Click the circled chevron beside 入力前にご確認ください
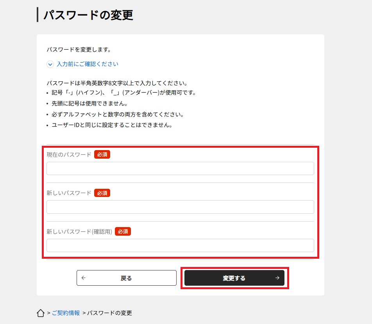Screen dimensions: 372x324 (x=50, y=64)
